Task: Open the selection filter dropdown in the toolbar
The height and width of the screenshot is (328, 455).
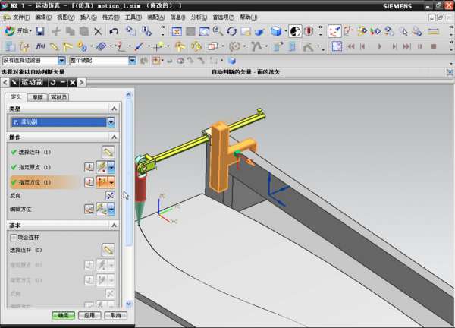Action: tap(61, 60)
